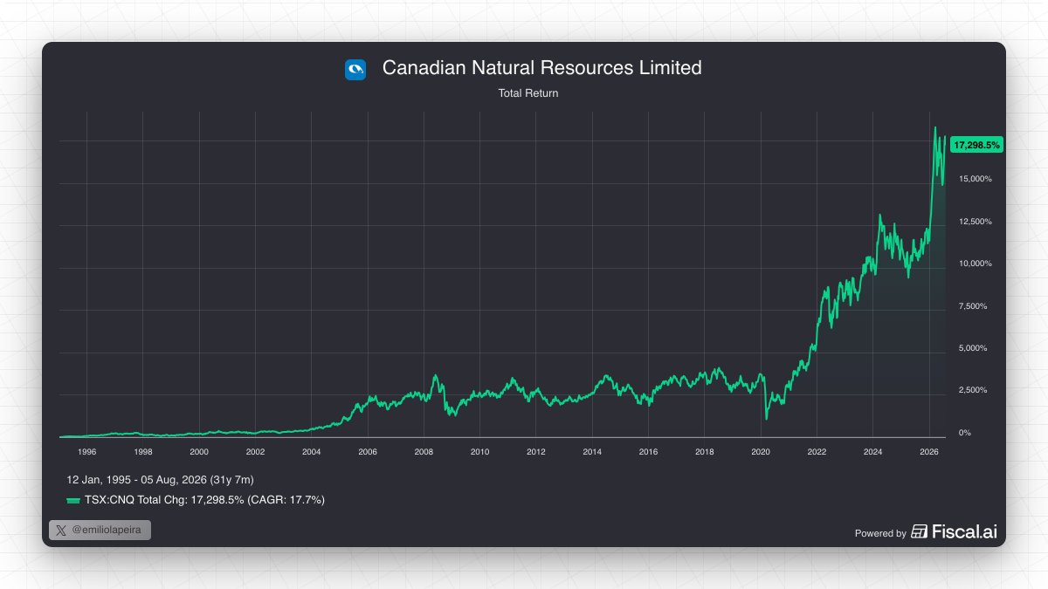Screen dimensions: 1048x589
Task: Click the green TSX:CNQ legend swatch
Action: click(x=73, y=500)
